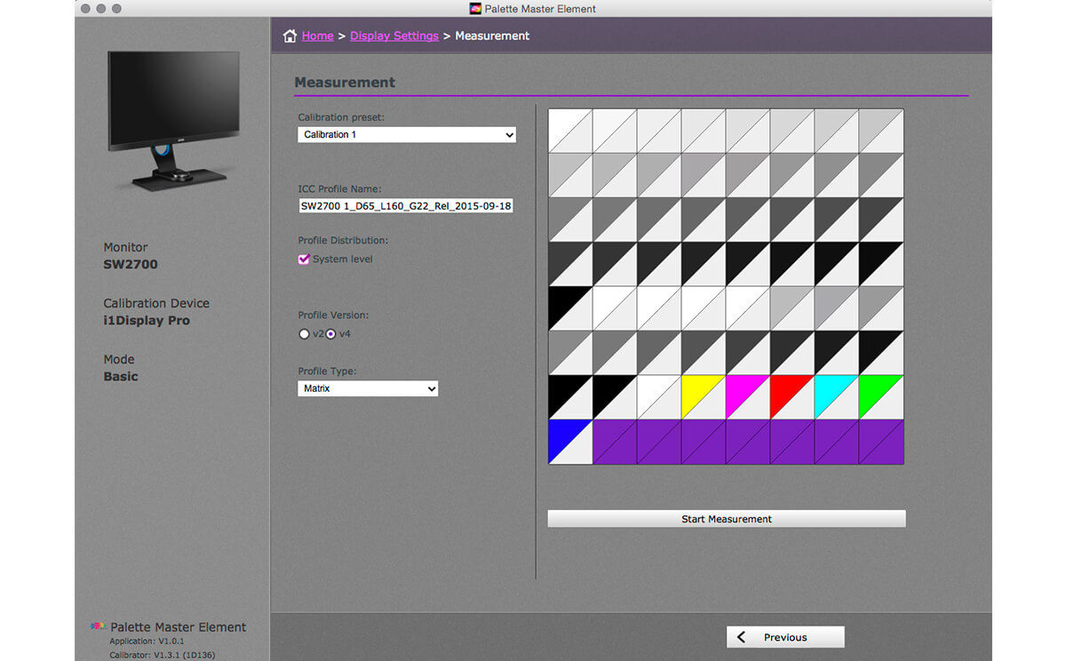
Task: Select the v4 profile version radio button
Action: pos(330,334)
